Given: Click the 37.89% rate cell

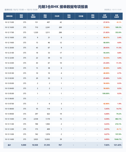Looking at the screenshot, I should (x=106, y=27).
